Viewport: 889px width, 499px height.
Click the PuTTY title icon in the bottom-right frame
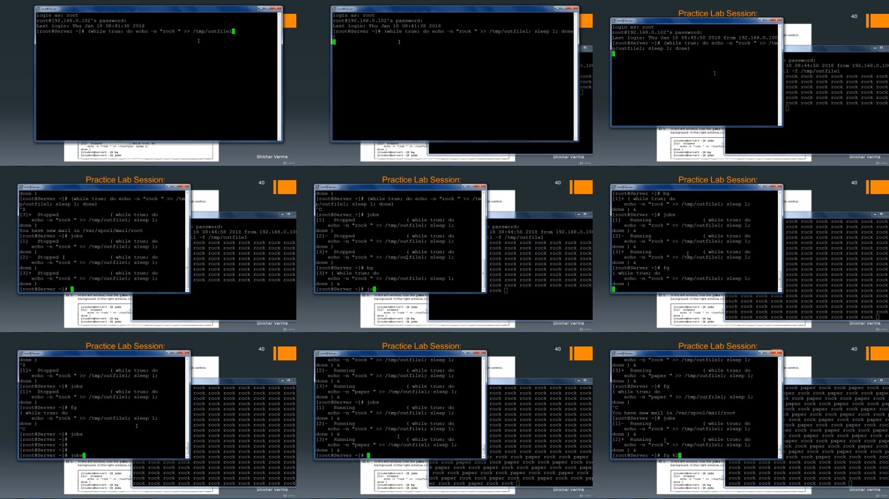pyautogui.click(x=614, y=353)
